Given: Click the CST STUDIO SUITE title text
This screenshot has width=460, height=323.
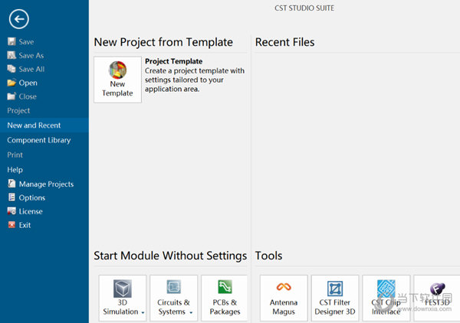Looking at the screenshot, I should [304, 8].
